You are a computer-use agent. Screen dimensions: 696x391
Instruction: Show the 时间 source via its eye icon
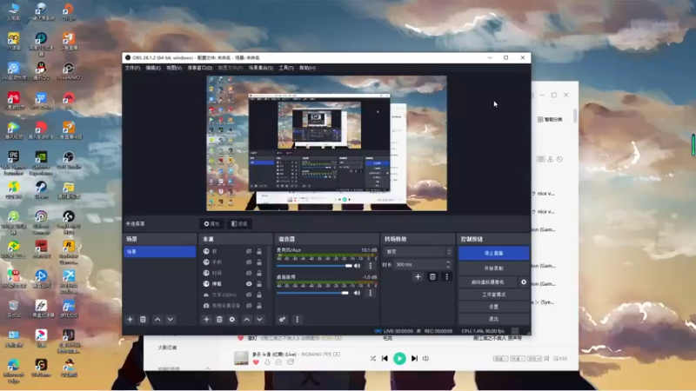point(249,273)
